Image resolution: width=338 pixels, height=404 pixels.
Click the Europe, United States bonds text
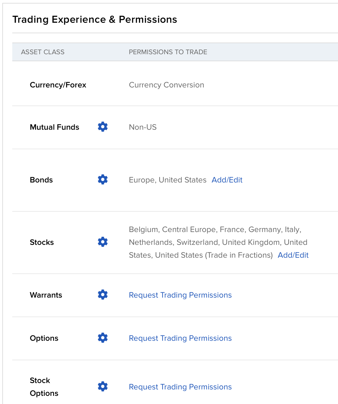click(x=168, y=180)
